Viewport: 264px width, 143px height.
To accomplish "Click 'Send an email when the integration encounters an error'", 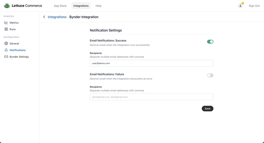I will tap(121, 79).
